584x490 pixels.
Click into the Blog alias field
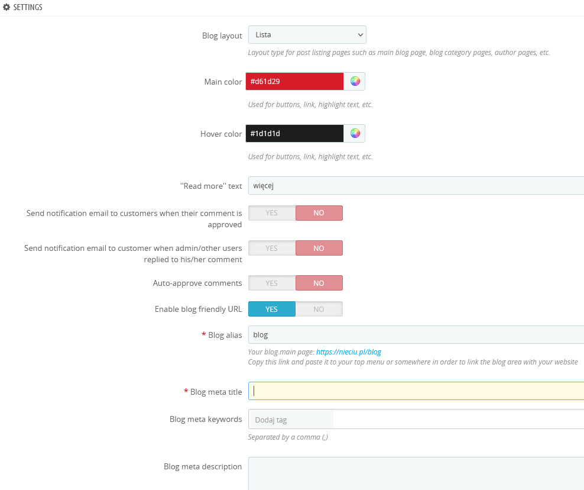pyautogui.click(x=416, y=335)
